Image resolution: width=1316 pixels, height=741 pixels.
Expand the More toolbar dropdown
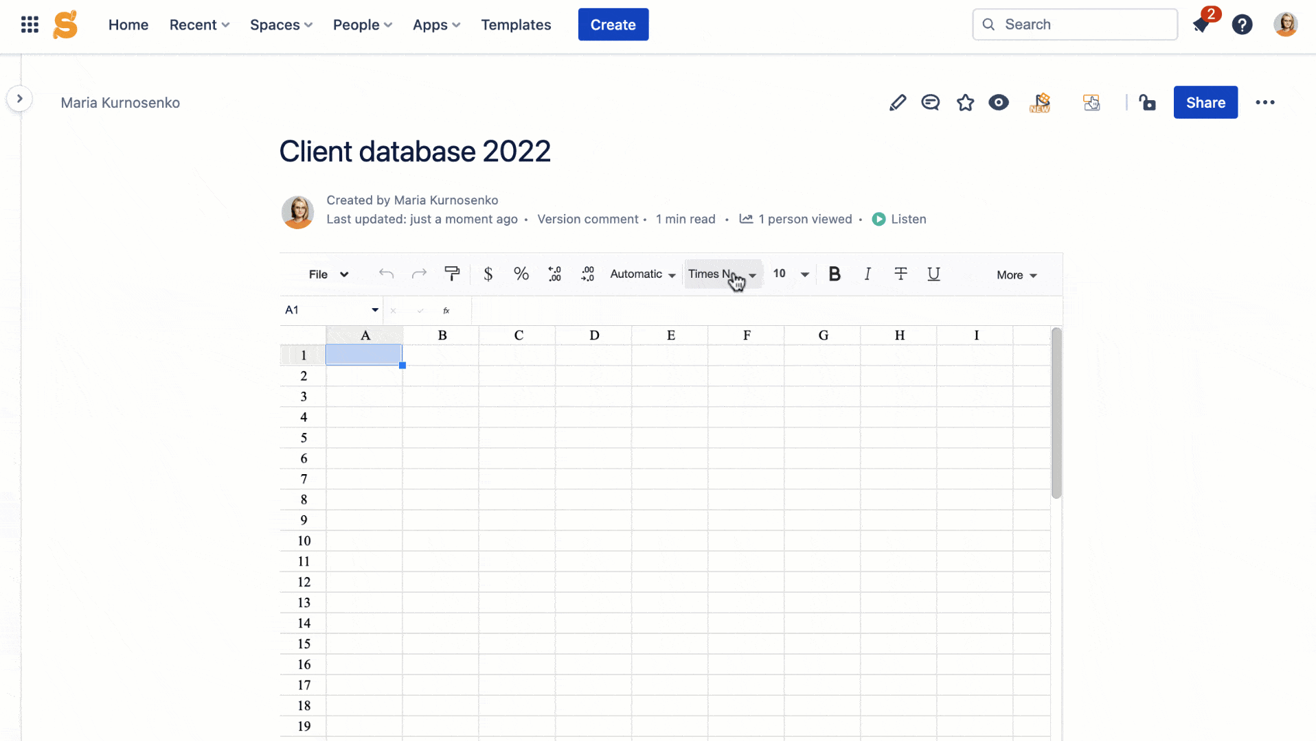click(1017, 275)
